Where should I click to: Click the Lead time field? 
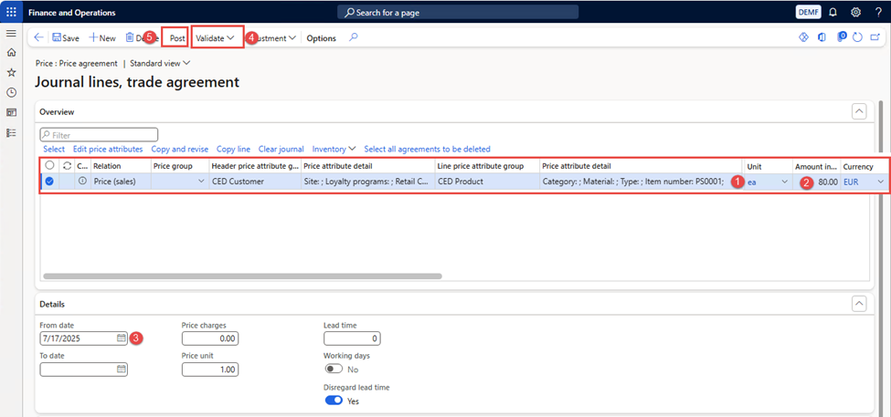point(353,339)
